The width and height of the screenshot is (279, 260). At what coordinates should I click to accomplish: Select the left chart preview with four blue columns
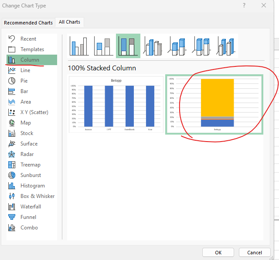click(116, 104)
